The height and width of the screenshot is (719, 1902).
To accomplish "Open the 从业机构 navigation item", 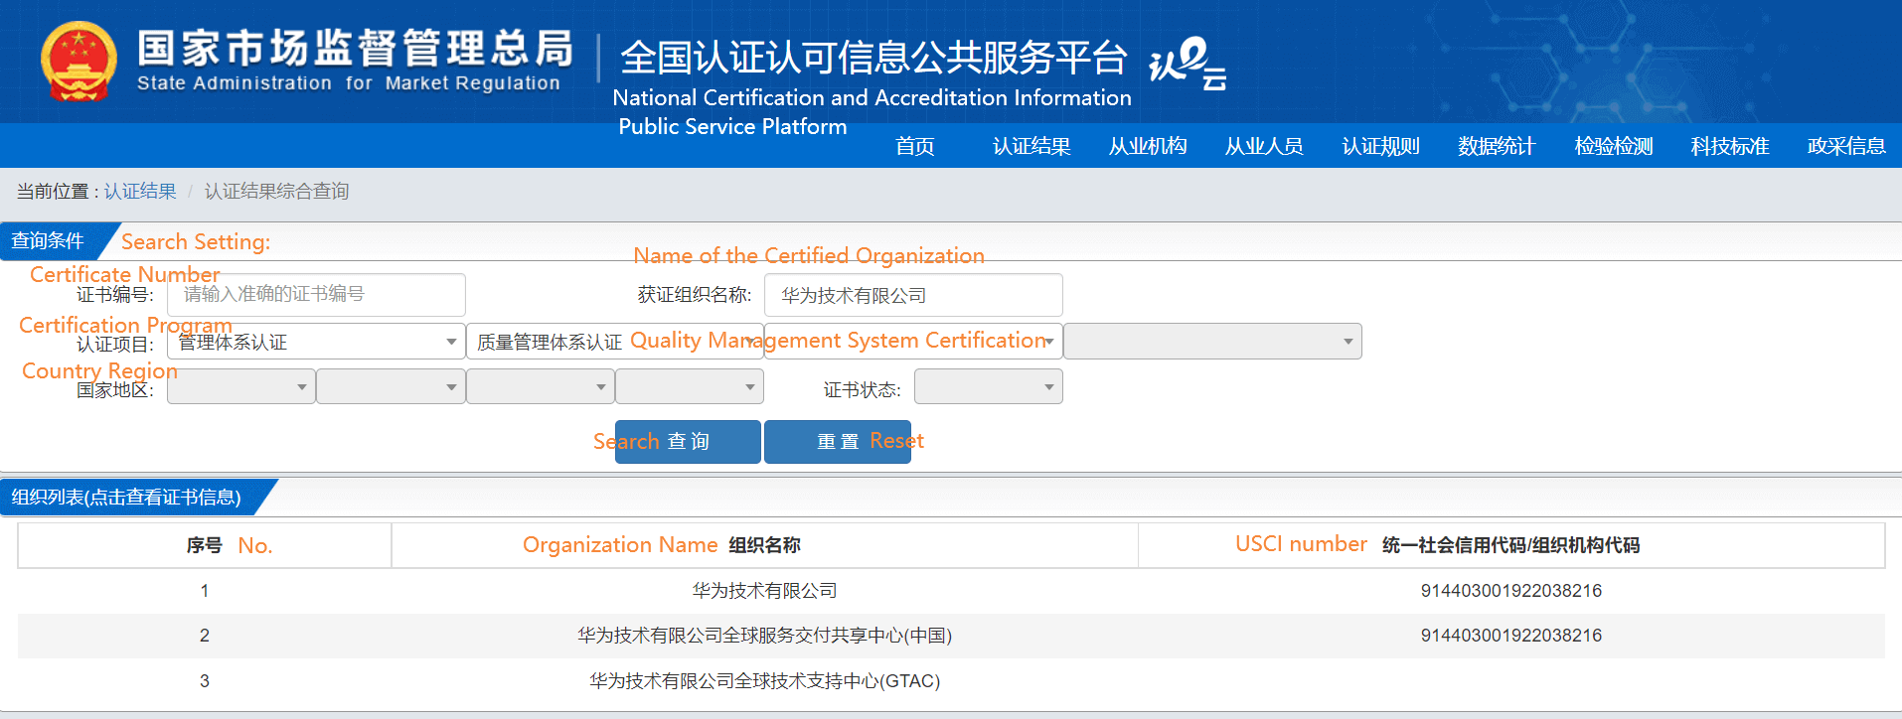I will click(x=1148, y=146).
